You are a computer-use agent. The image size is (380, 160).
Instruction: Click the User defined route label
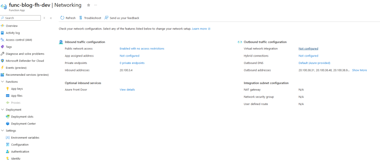coord(256,104)
